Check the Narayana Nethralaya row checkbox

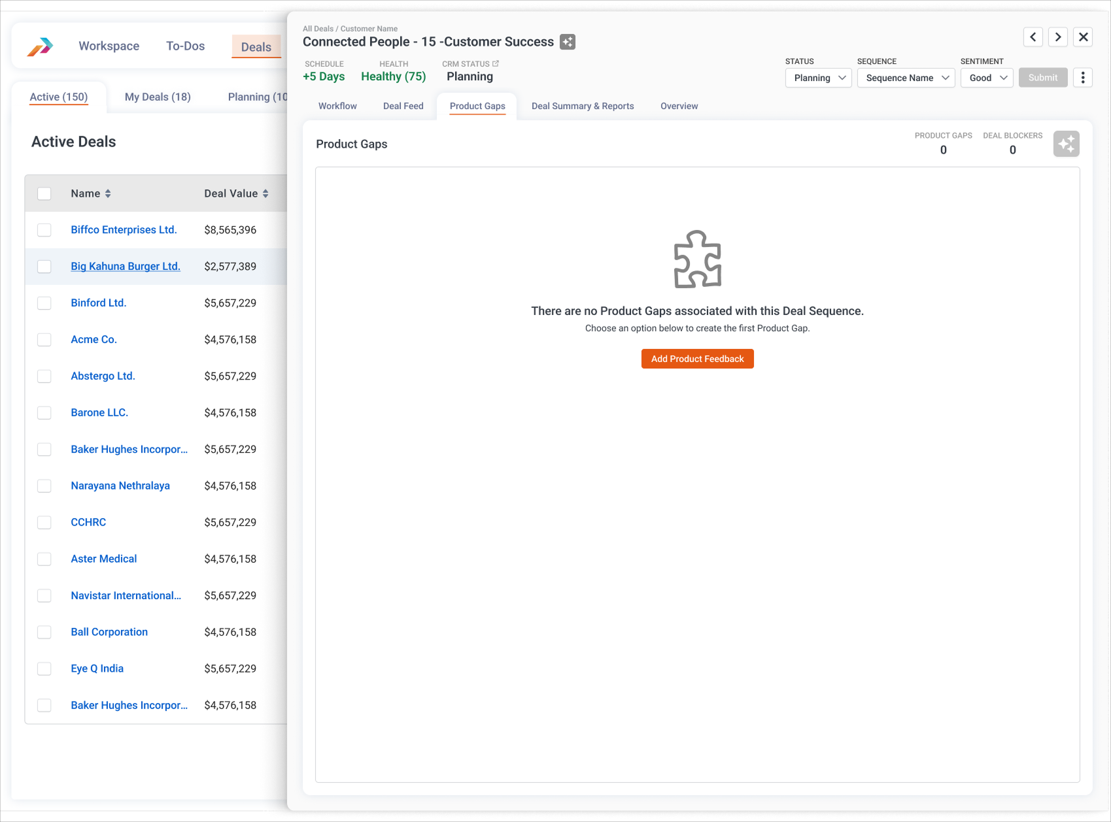point(44,486)
